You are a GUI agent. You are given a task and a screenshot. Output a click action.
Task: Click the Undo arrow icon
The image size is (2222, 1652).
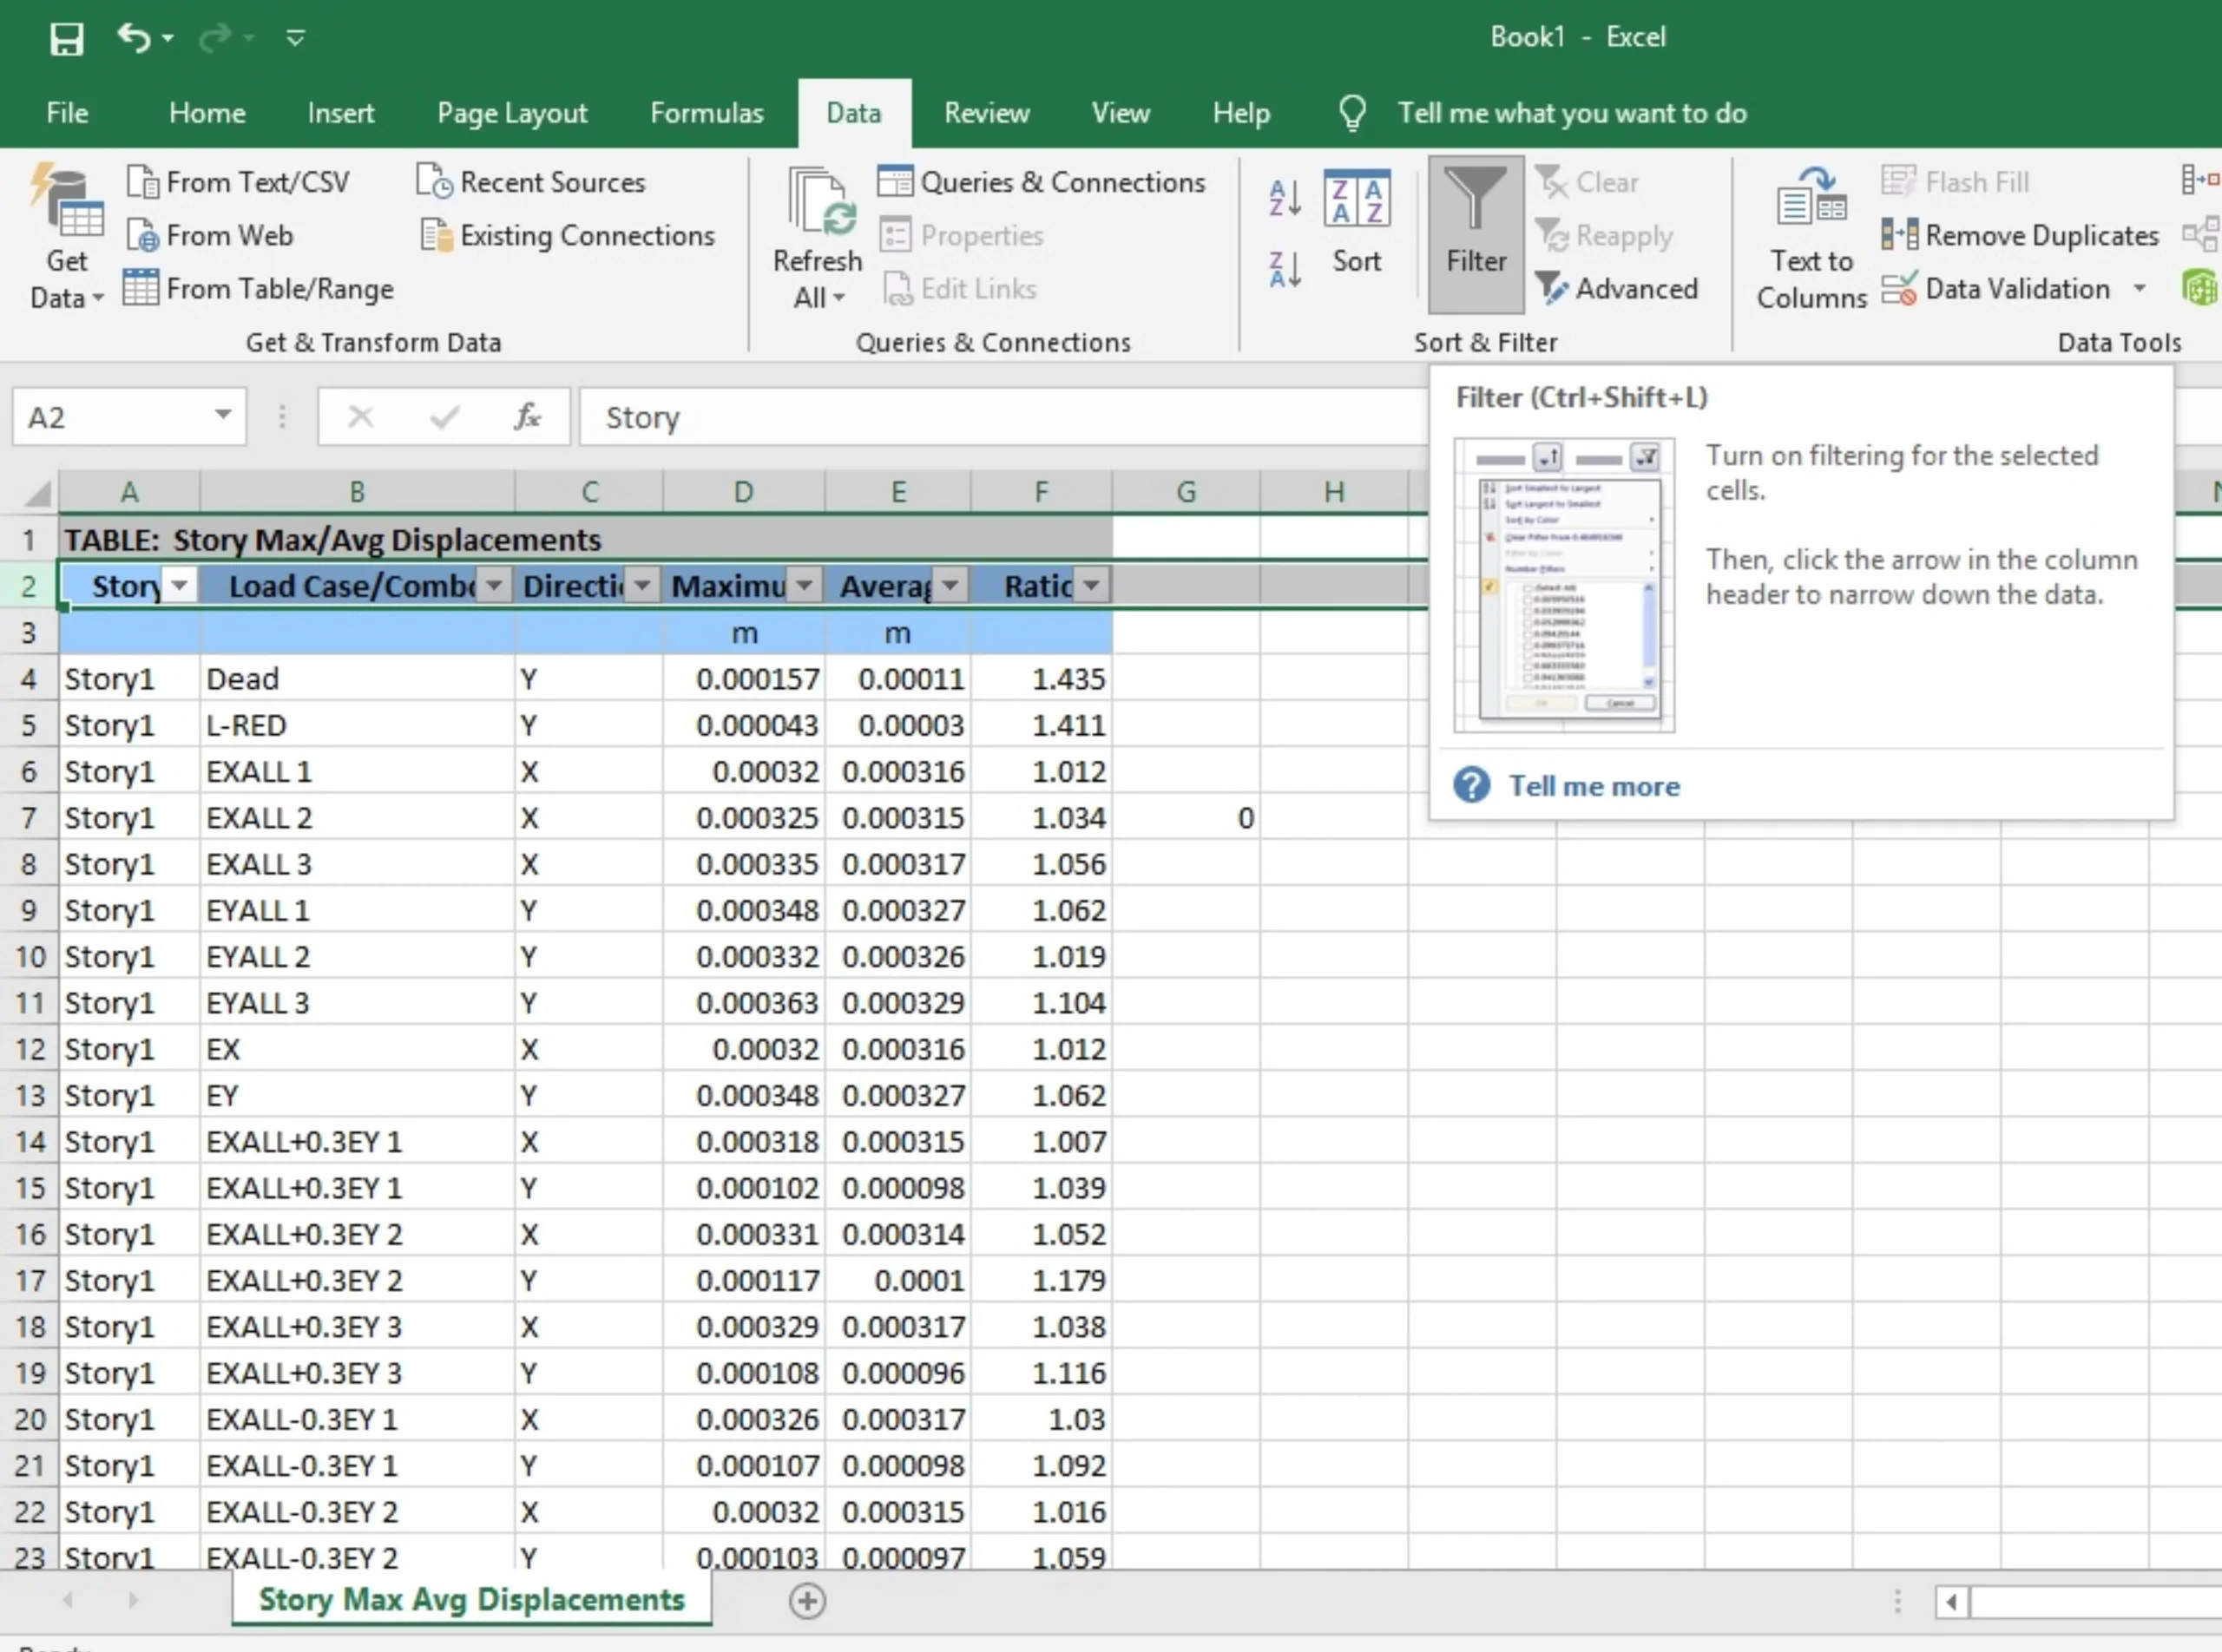[134, 38]
